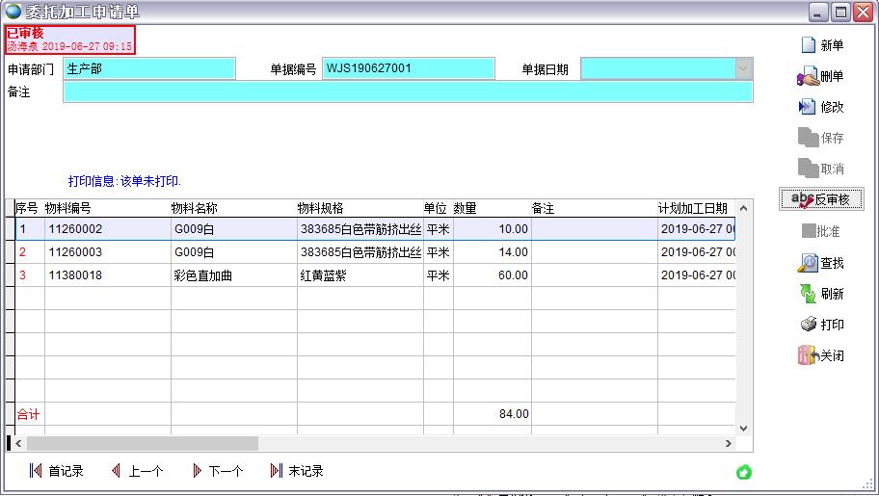Image resolution: width=879 pixels, height=496 pixels.
Task: Click the 物料名称 column header
Action: click(x=231, y=208)
